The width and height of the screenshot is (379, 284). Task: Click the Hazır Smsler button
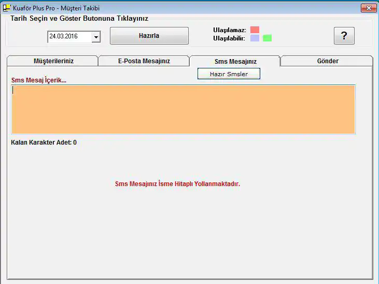click(x=229, y=74)
